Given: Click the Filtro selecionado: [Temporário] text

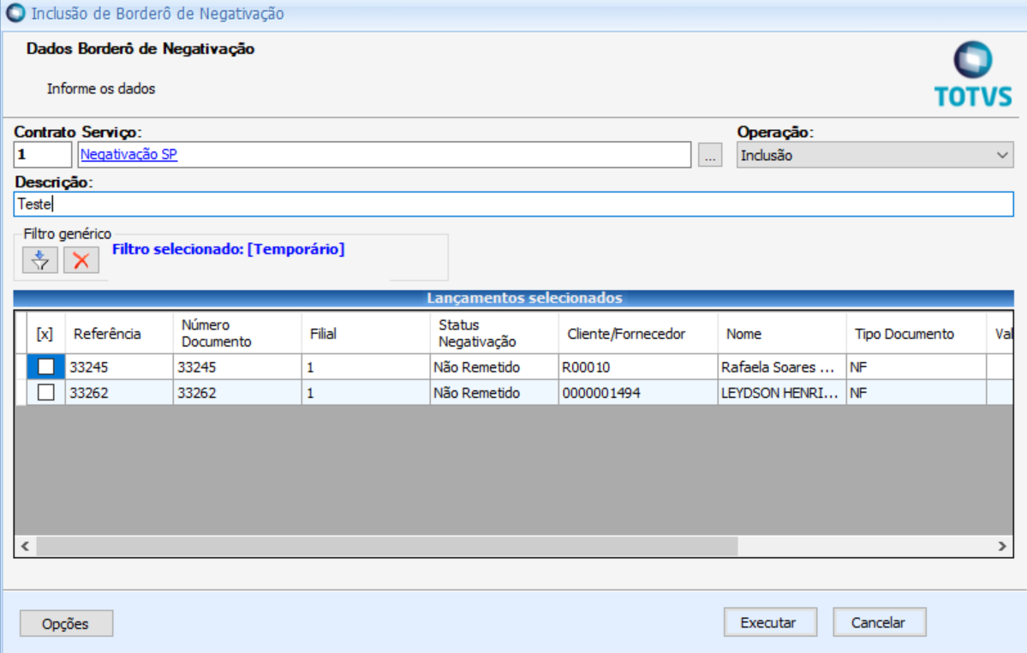Looking at the screenshot, I should coord(228,249).
